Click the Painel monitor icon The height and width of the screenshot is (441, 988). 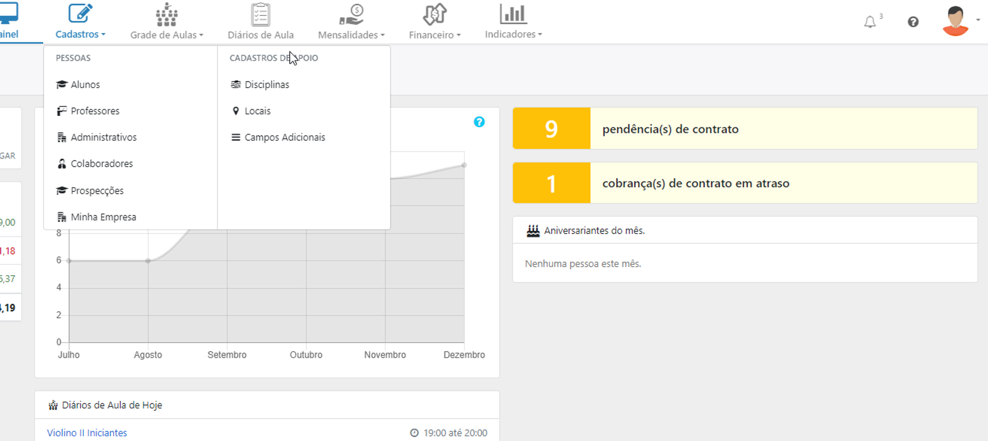tap(9, 13)
